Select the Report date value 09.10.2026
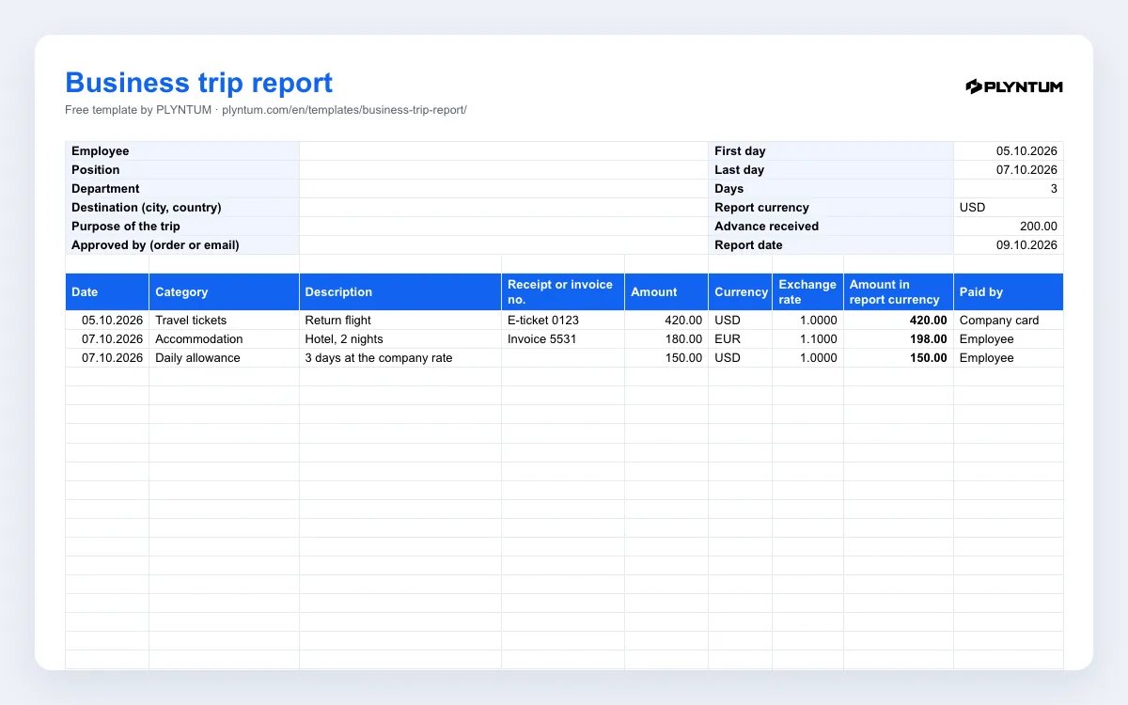This screenshot has width=1128, height=705. click(x=1009, y=245)
